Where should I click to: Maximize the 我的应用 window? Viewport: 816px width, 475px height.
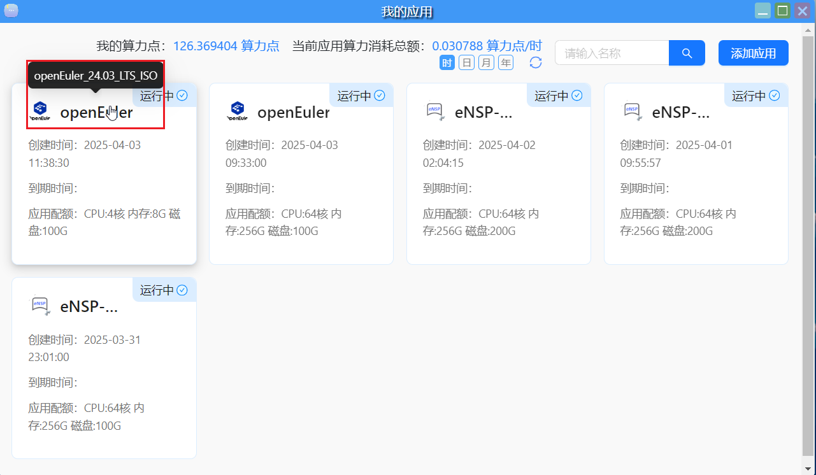783,11
